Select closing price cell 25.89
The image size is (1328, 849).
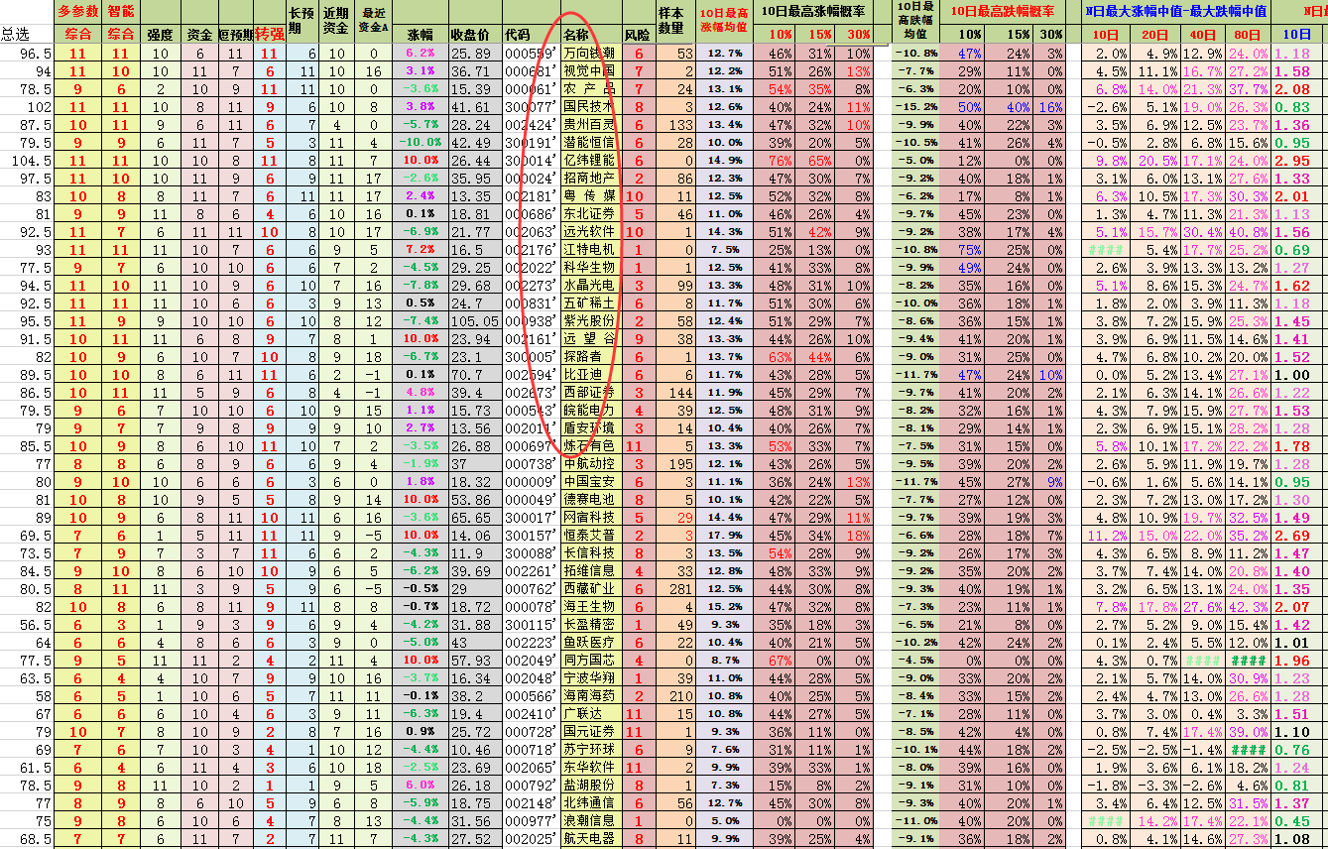tap(474, 53)
